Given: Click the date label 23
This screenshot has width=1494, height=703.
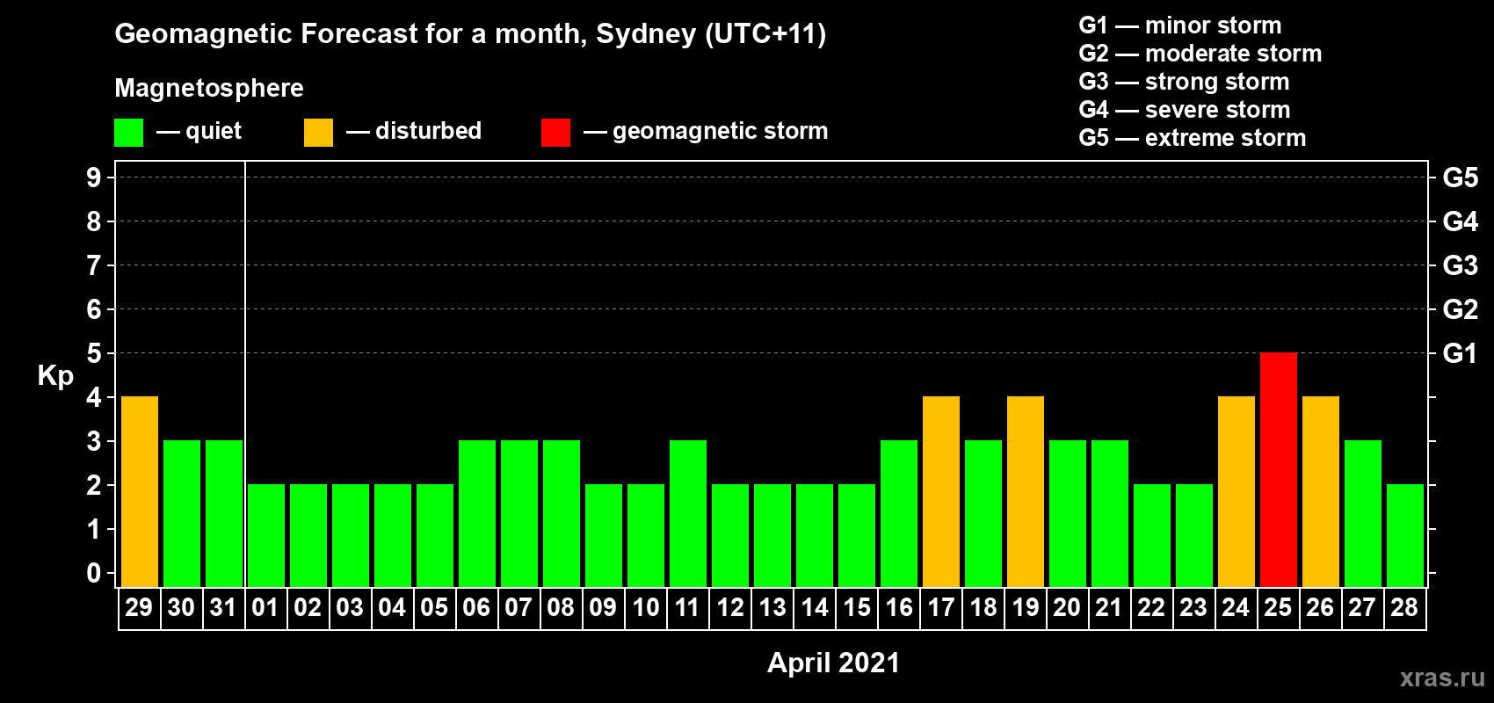Looking at the screenshot, I should click(x=1193, y=607).
